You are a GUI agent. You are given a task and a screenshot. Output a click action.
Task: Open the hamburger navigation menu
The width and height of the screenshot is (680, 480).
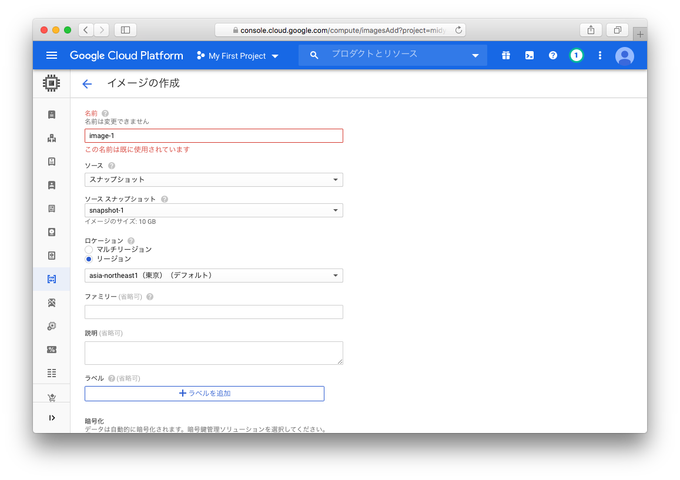(52, 55)
